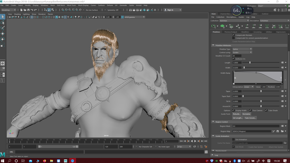
Task: Open the Control using Guides dropdown
Action: click(242, 52)
